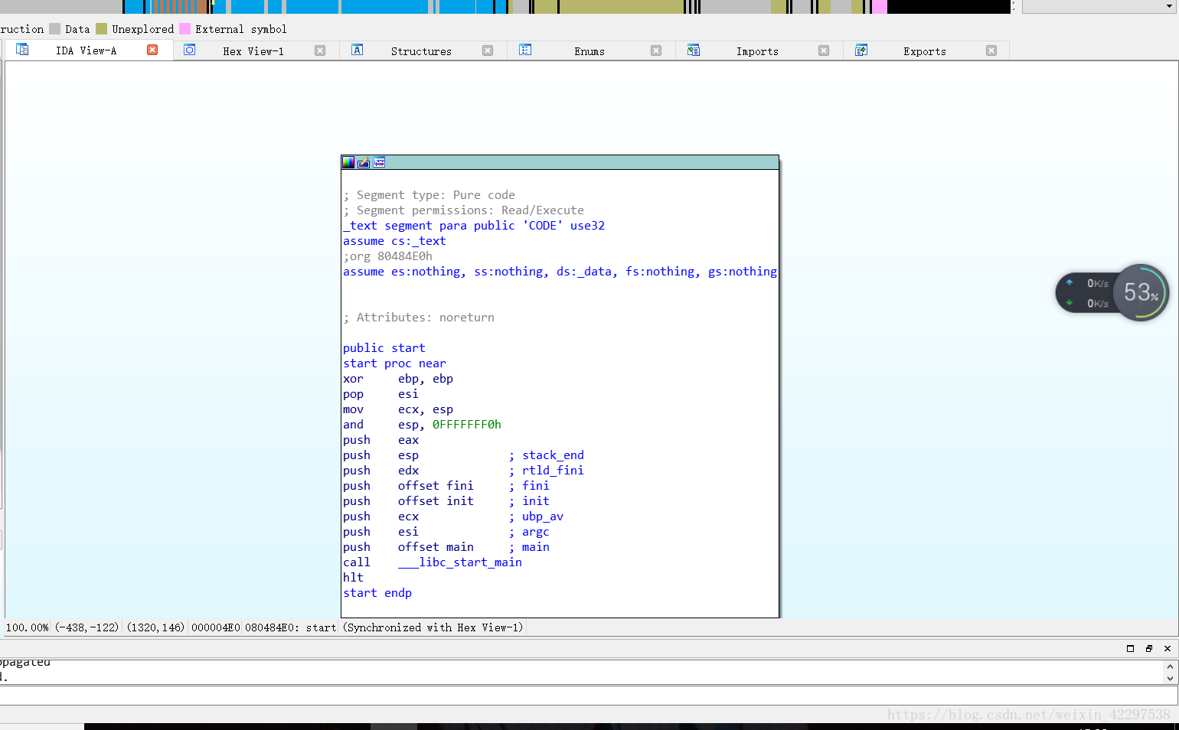Screen dimensions: 1179x730
Task: Click the group nodes icon in block header
Action: pos(379,162)
